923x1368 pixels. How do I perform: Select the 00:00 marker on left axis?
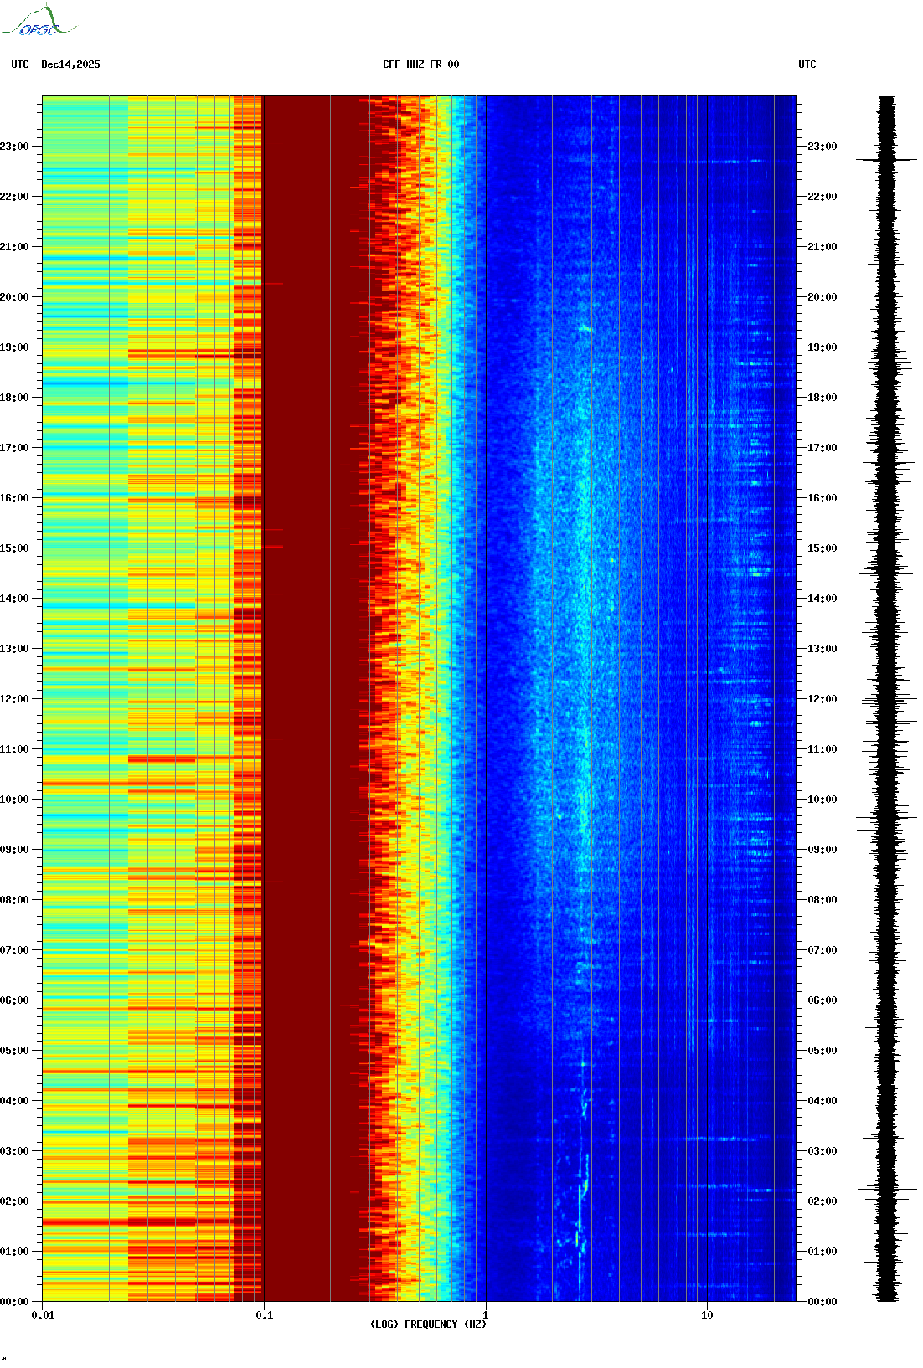pos(15,1302)
